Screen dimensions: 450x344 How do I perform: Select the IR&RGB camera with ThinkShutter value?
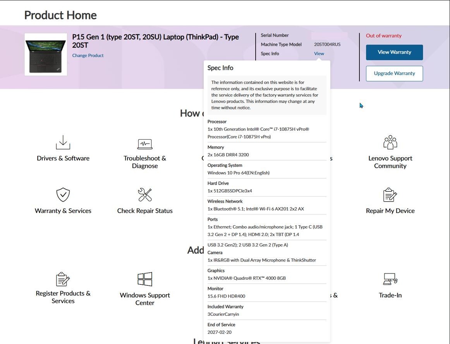pos(262,260)
